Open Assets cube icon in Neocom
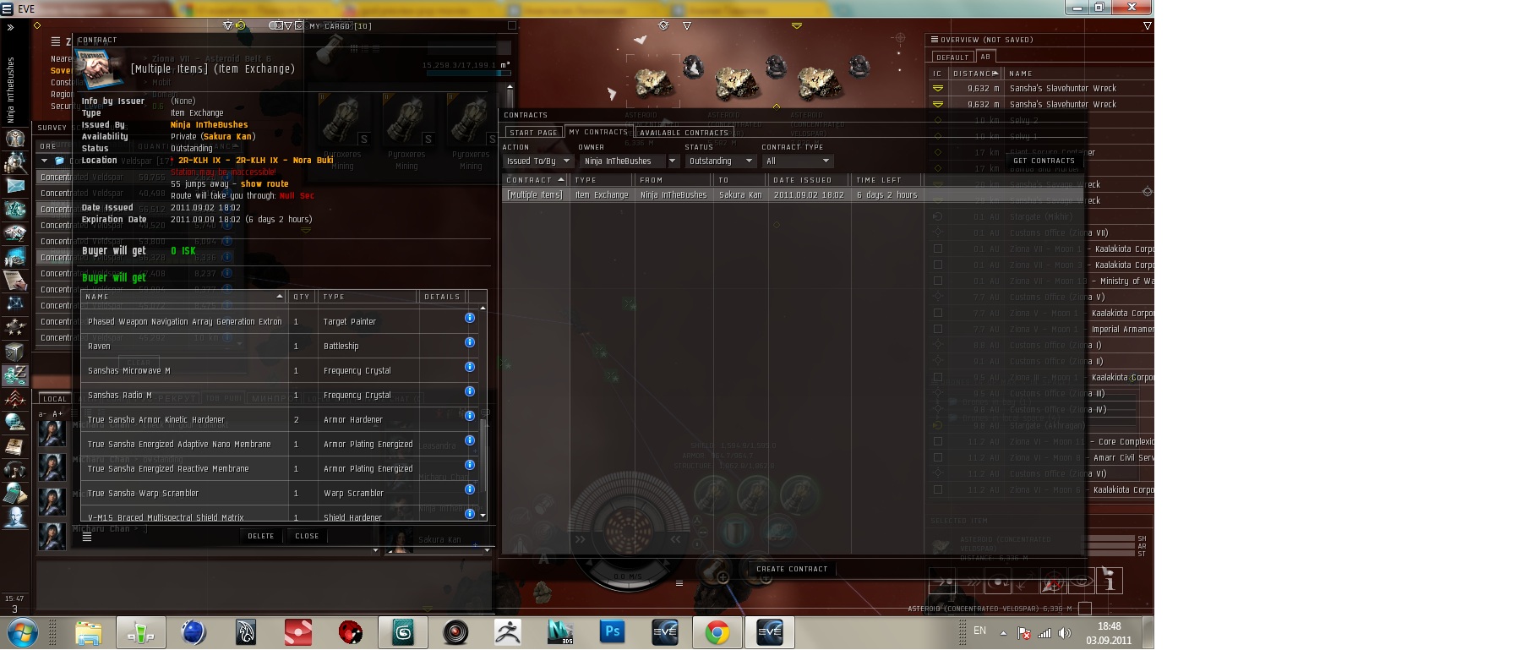The width and height of the screenshot is (1538, 672). click(x=15, y=351)
